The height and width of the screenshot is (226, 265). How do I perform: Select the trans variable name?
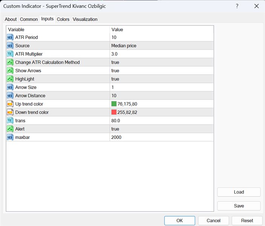click(x=20, y=121)
